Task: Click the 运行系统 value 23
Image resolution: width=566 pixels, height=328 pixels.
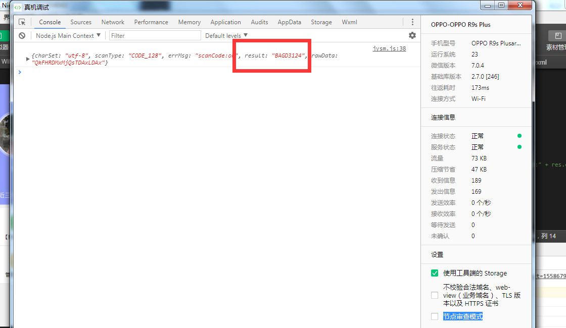Action: tap(475, 54)
